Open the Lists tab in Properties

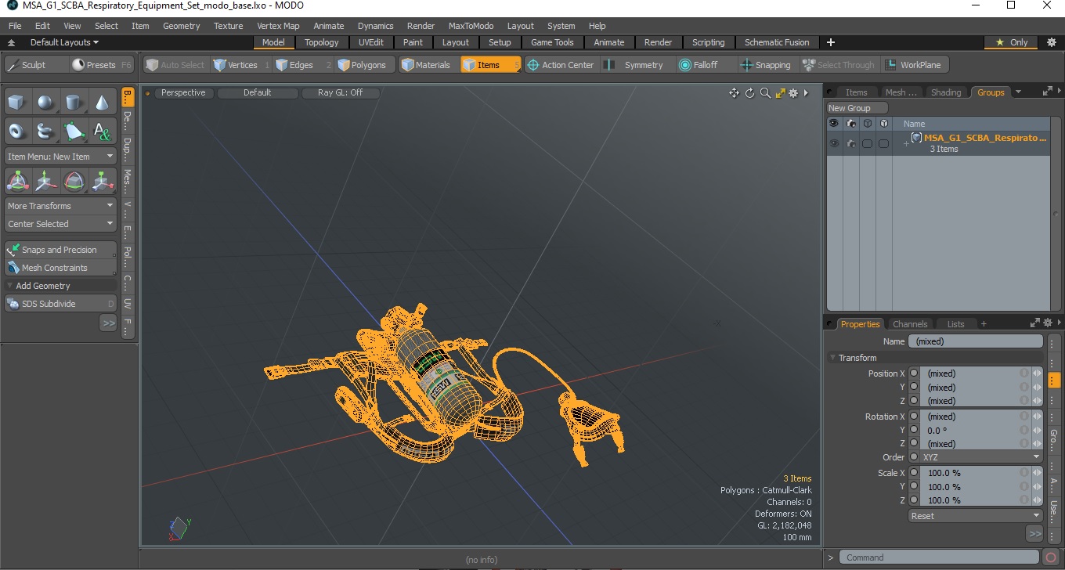pyautogui.click(x=955, y=324)
